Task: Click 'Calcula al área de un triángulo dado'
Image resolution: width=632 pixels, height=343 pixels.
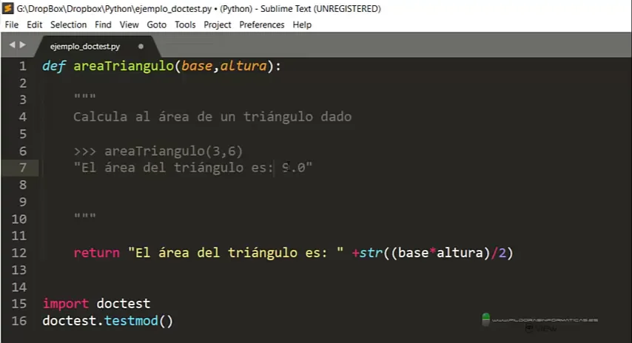Action: coord(212,117)
